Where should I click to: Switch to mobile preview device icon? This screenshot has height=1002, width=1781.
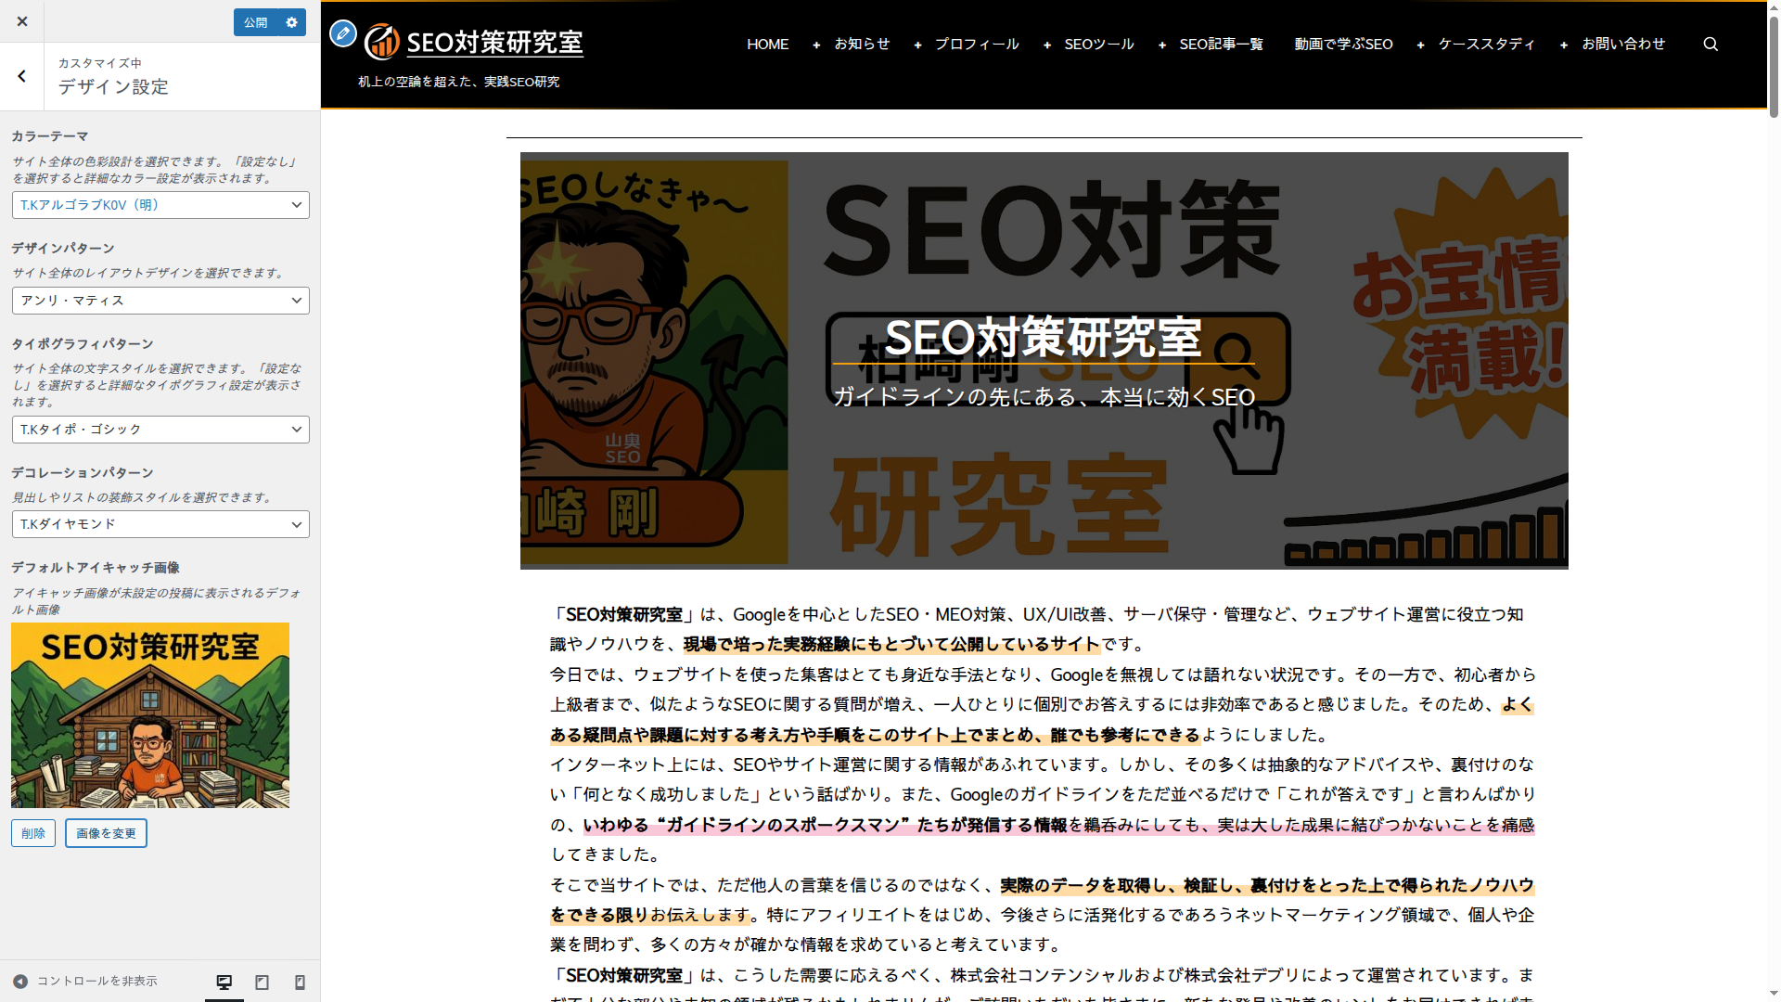(300, 982)
